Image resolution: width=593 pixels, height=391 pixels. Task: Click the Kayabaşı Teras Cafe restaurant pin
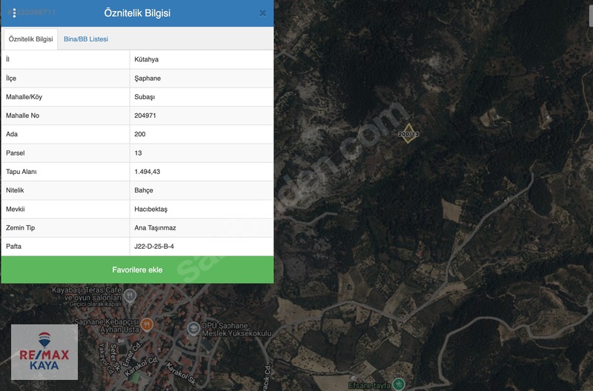130,295
